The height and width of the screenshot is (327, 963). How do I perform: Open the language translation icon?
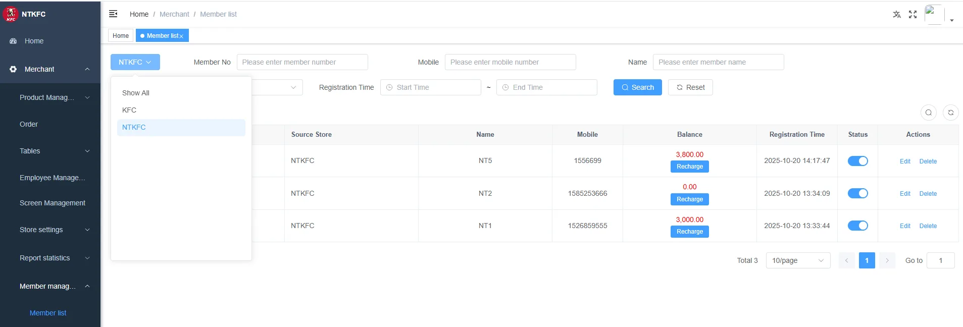coord(896,14)
